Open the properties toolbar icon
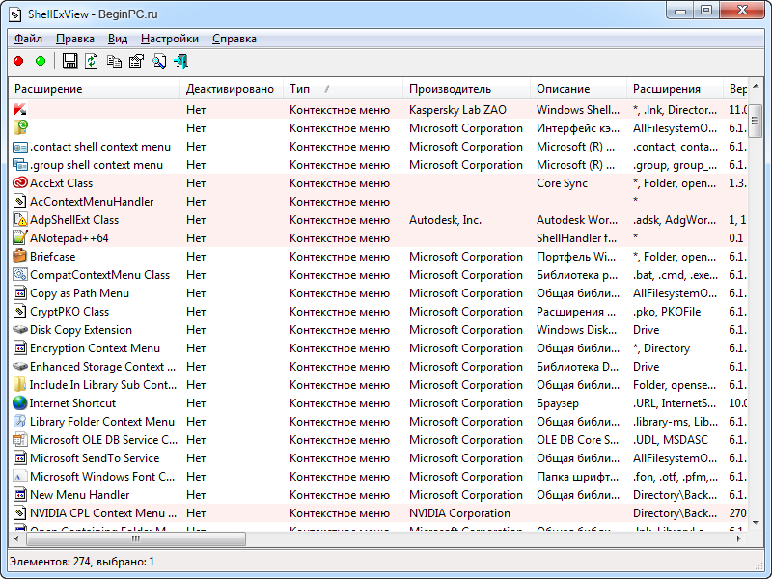The height and width of the screenshot is (579, 772). point(136,61)
